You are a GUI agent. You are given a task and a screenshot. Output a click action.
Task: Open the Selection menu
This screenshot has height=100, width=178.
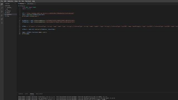click(x=10, y=1)
